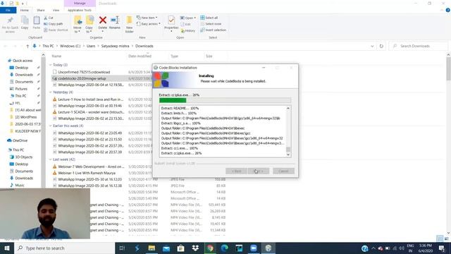Image resolution: width=451 pixels, height=254 pixels.
Task: Select Paste shortcut in ribbon
Action: click(56, 30)
